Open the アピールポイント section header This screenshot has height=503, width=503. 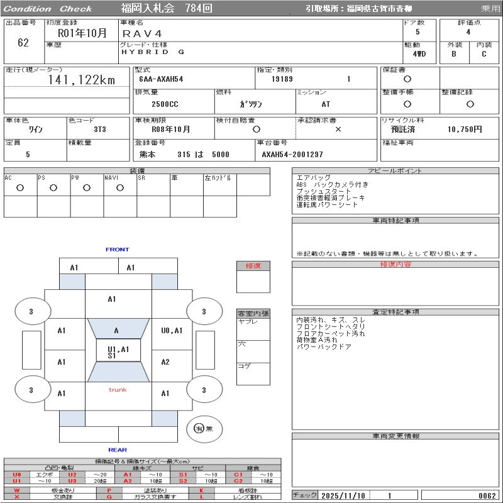click(x=394, y=171)
